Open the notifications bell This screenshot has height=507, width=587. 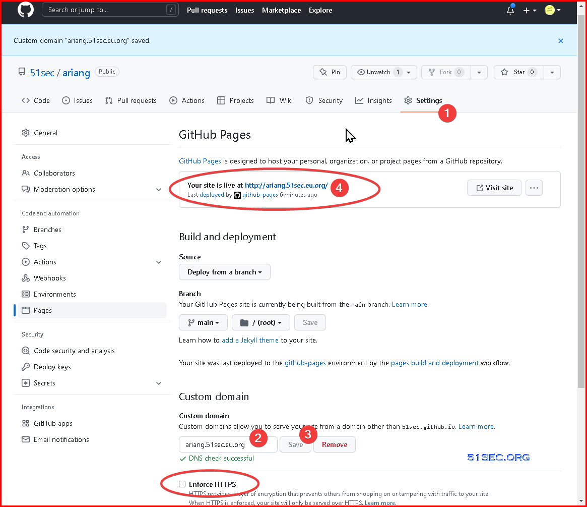coord(510,10)
